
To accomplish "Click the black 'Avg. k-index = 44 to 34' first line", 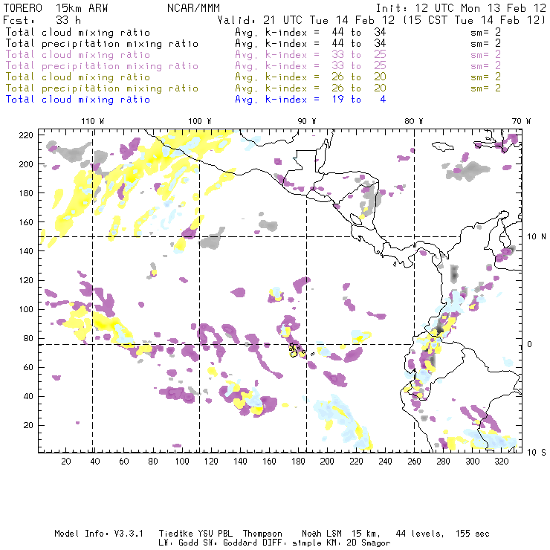I will [x=311, y=32].
